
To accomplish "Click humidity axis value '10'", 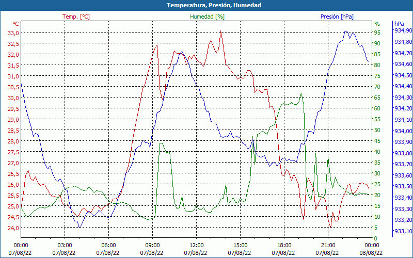I will coord(377,217).
